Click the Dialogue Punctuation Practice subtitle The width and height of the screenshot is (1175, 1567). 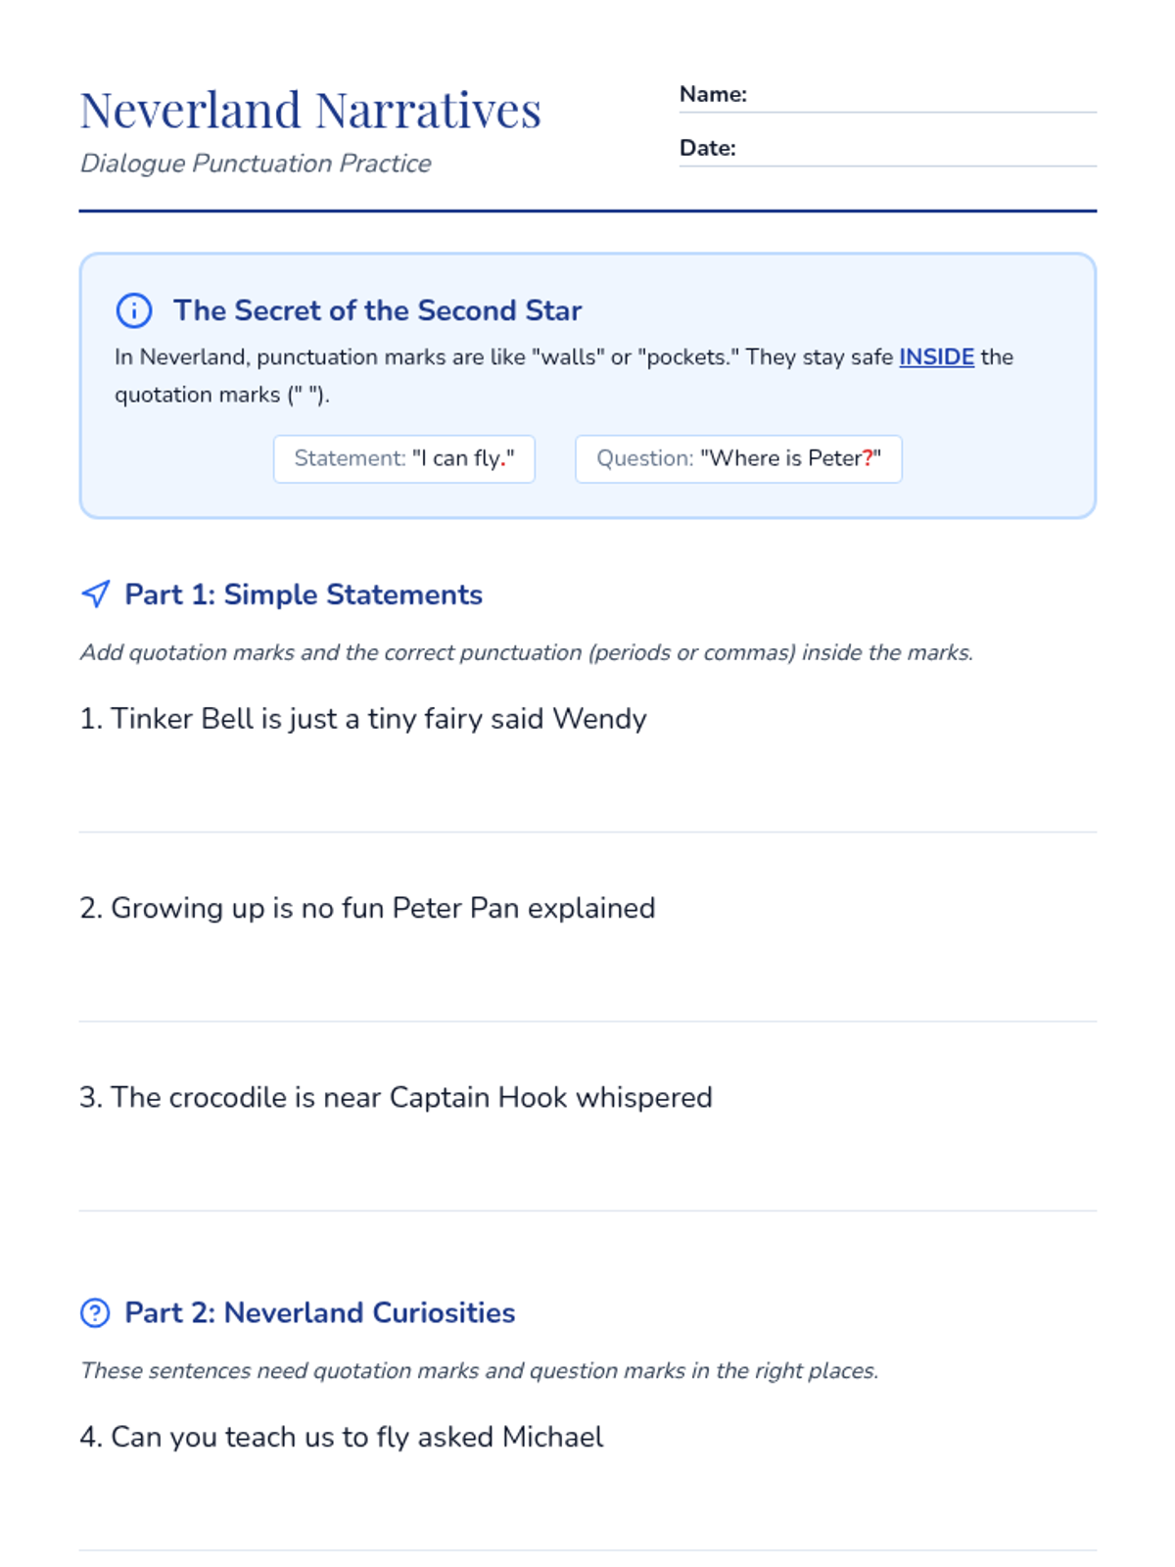coord(256,164)
